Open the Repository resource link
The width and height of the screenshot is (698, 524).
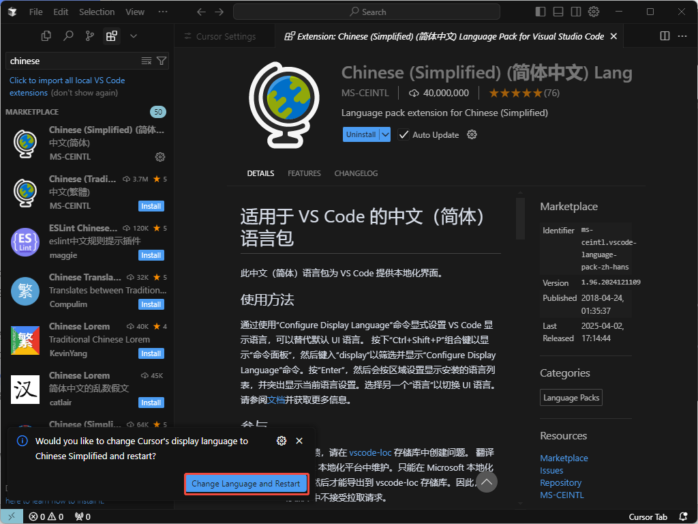point(560,482)
